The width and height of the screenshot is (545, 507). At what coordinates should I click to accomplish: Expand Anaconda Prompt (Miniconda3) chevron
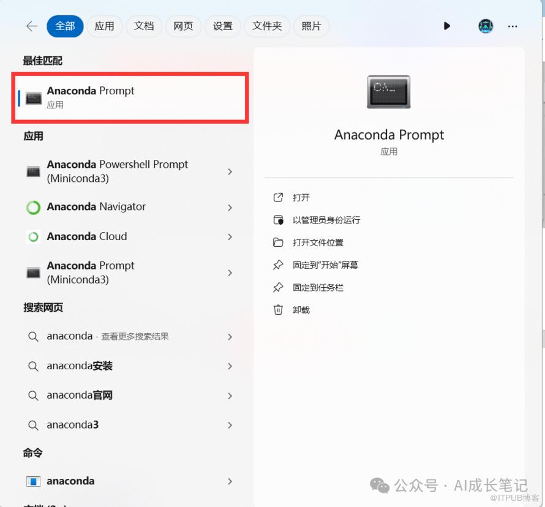(230, 273)
